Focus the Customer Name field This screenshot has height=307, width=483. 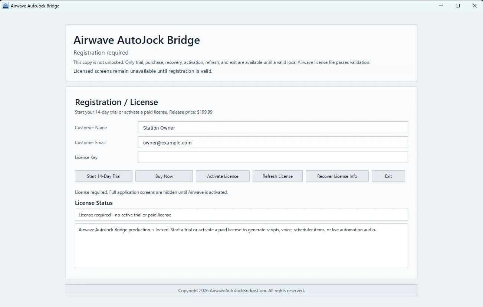(273, 127)
